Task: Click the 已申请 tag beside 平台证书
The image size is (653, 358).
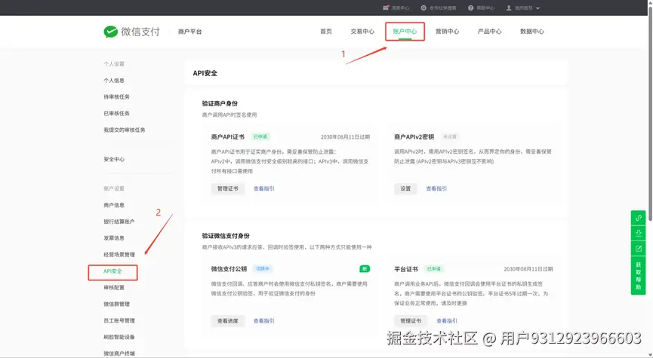Action: [x=434, y=269]
